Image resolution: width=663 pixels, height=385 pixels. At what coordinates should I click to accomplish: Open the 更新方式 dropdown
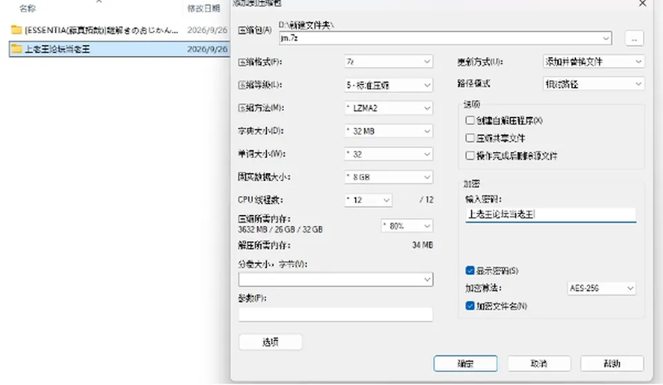coord(593,62)
